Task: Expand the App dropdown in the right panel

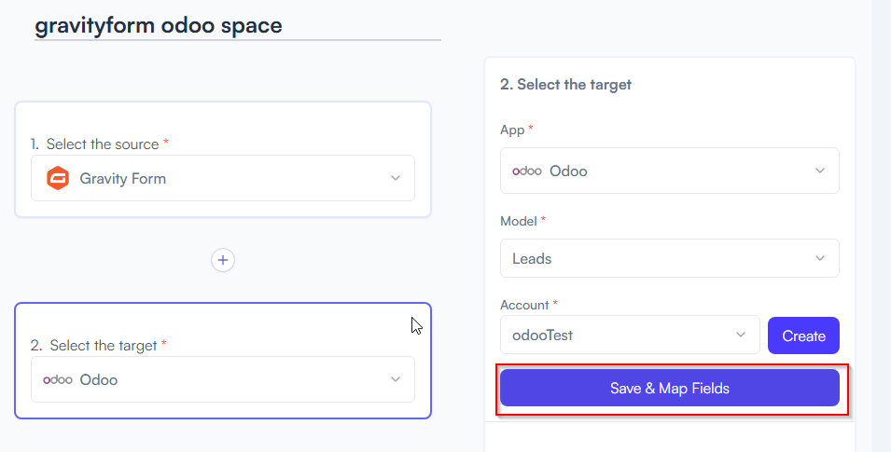Action: point(669,171)
